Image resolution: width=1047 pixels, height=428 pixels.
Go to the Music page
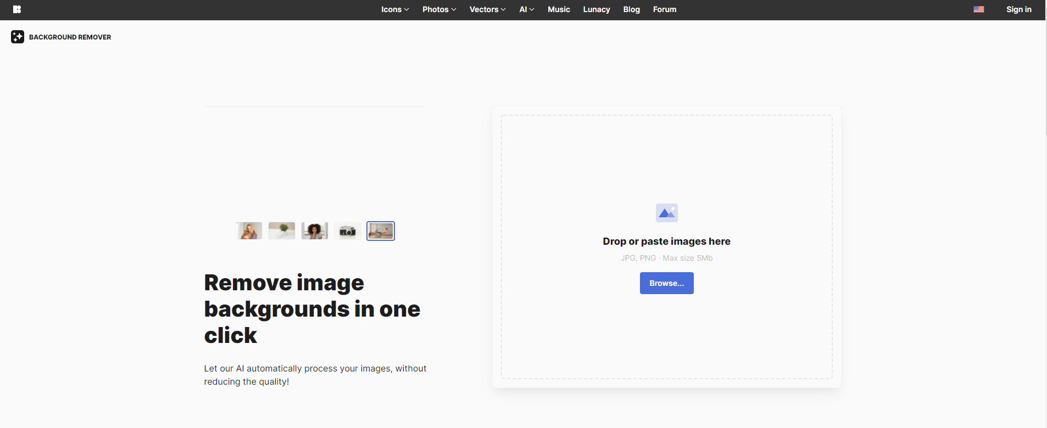click(x=559, y=9)
